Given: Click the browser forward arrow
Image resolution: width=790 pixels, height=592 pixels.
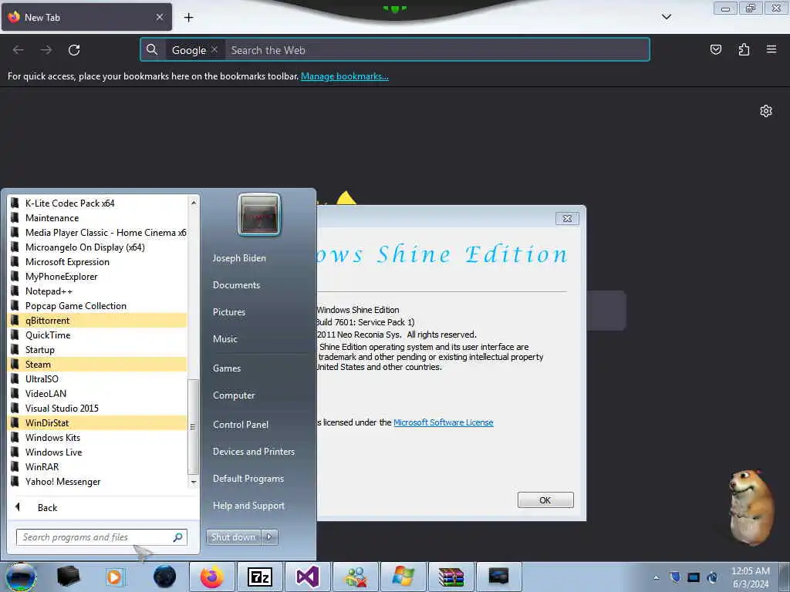Looking at the screenshot, I should pyautogui.click(x=46, y=50).
